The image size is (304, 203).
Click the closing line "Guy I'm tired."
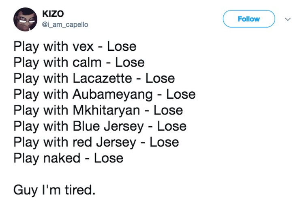55,190
